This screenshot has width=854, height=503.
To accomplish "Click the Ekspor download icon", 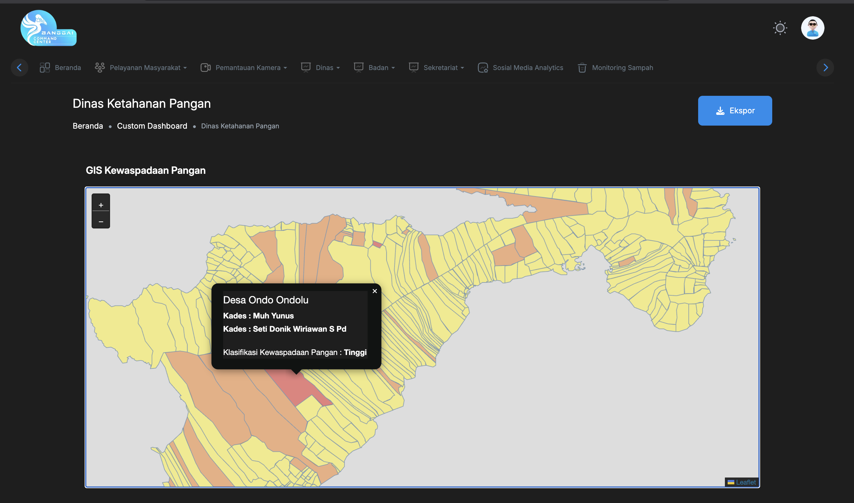I will point(721,111).
